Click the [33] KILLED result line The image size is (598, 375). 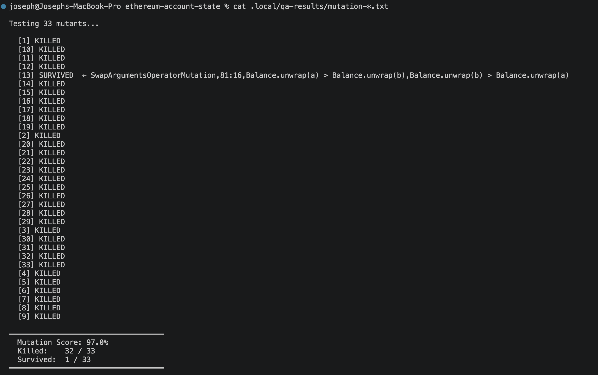(x=42, y=265)
